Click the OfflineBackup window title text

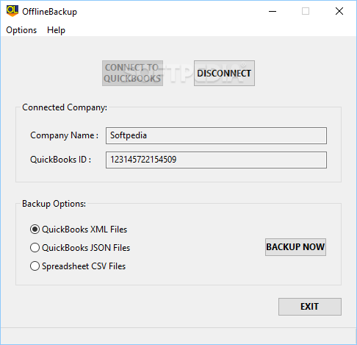tap(49, 12)
